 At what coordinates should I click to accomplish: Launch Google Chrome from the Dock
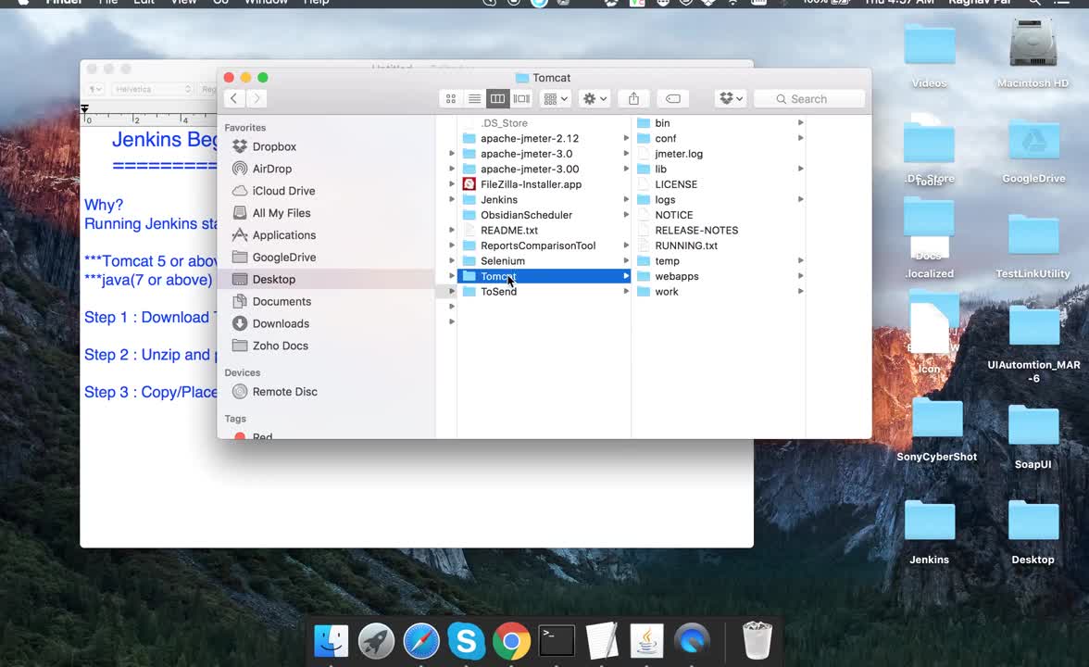(512, 641)
